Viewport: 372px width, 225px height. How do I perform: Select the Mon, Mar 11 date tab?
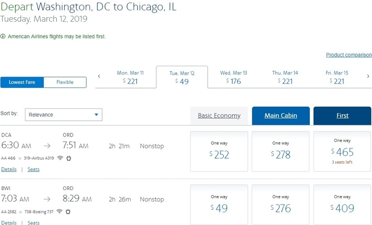coord(130,77)
